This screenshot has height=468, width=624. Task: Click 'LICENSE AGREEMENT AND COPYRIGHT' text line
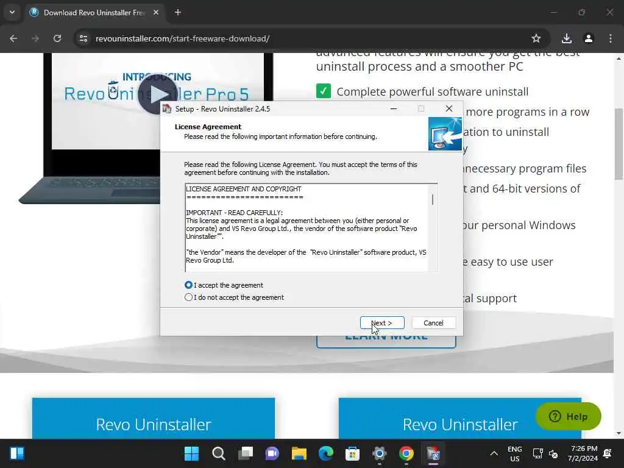tap(244, 189)
